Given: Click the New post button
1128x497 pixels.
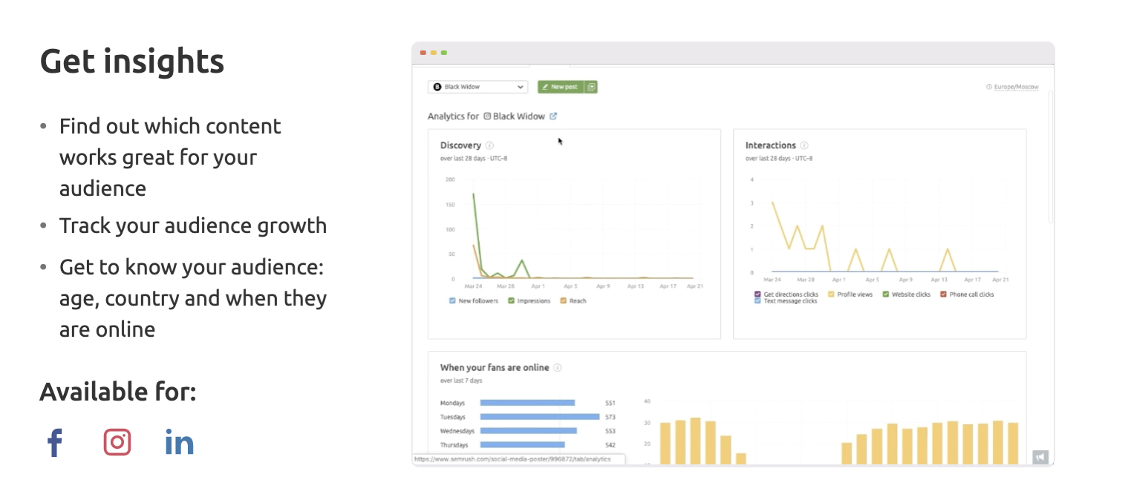Looking at the screenshot, I should click(x=561, y=87).
